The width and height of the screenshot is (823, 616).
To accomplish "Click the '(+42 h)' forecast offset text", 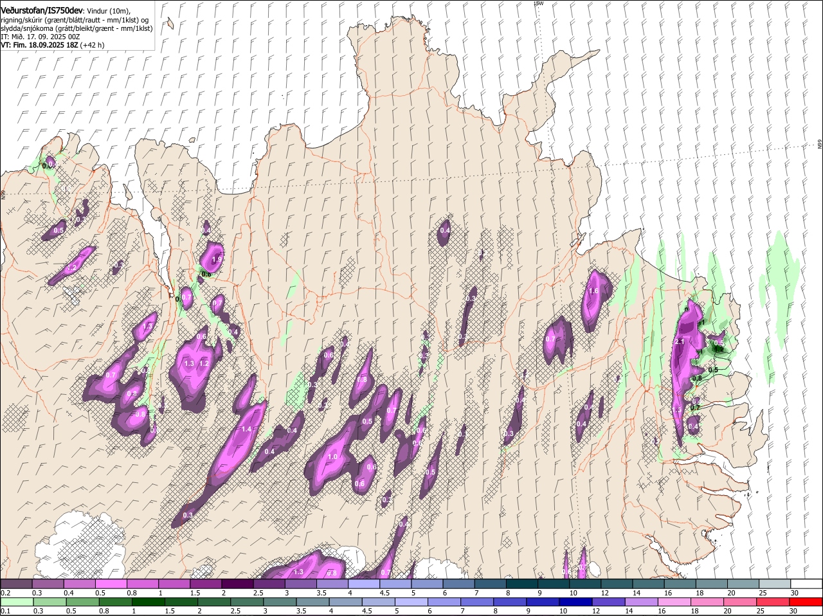I will click(93, 45).
